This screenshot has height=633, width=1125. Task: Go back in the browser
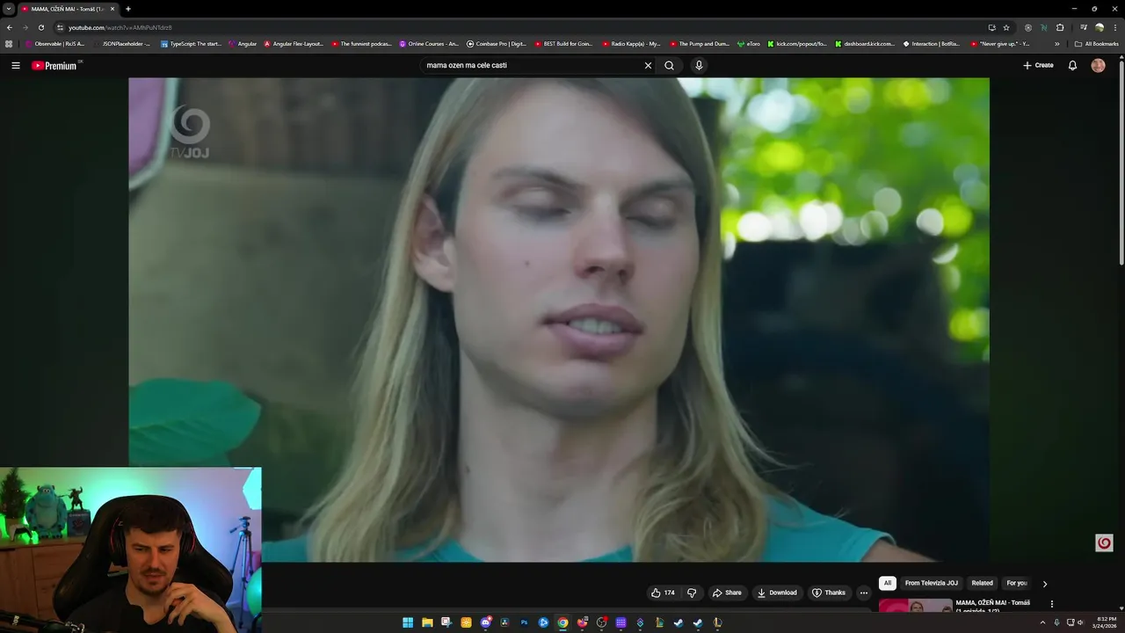pyautogui.click(x=9, y=27)
